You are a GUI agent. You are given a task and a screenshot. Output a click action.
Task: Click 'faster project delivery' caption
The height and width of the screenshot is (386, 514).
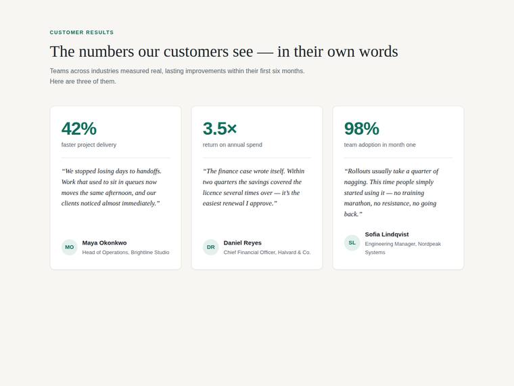[89, 145]
